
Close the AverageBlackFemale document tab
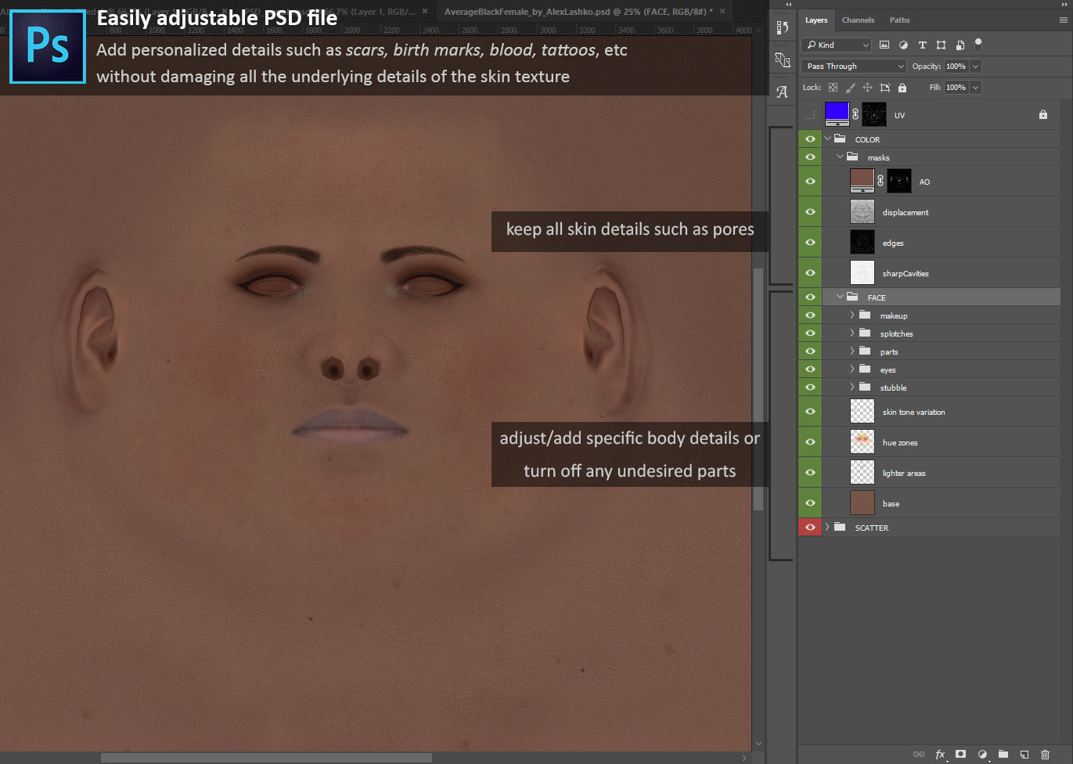pos(722,11)
